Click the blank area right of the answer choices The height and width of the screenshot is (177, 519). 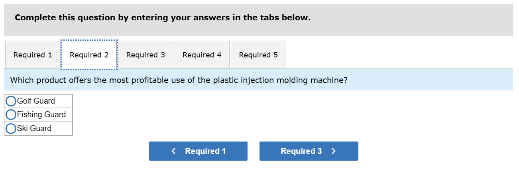tap(279, 115)
